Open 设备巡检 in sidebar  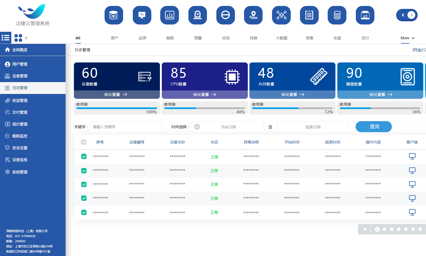[x=33, y=160]
